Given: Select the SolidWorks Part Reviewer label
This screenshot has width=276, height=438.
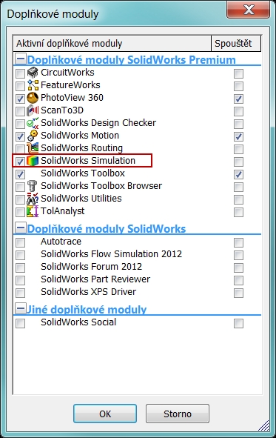Looking at the screenshot, I should click(95, 279).
